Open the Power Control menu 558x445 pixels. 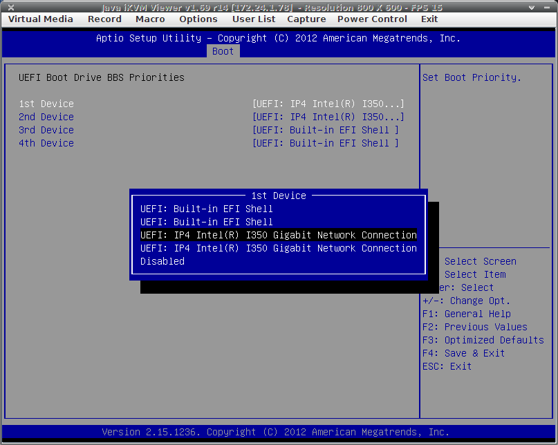pyautogui.click(x=372, y=19)
